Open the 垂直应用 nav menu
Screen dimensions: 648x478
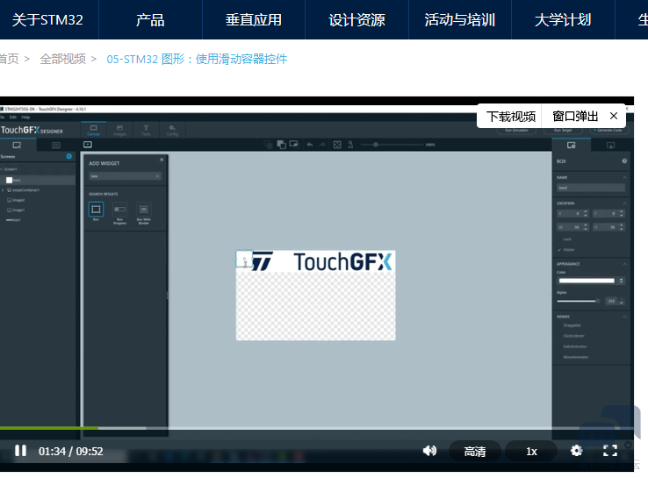click(x=254, y=20)
